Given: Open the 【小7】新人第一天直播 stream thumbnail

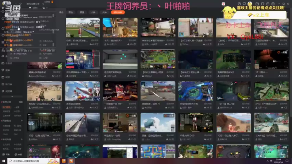Looking at the screenshot, I should click(196, 28).
